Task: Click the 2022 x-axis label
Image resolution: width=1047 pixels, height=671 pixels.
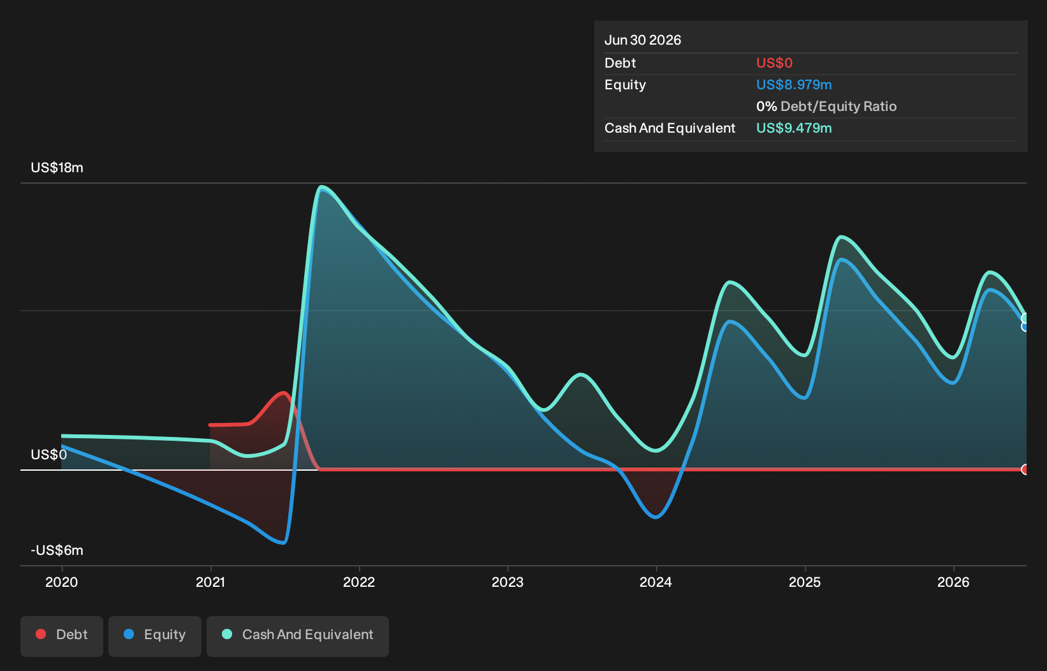Action: coord(359,582)
